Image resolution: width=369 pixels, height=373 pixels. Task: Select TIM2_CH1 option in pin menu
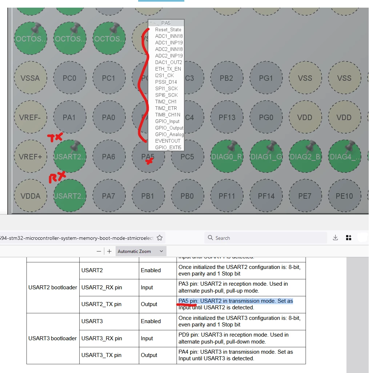166,102
